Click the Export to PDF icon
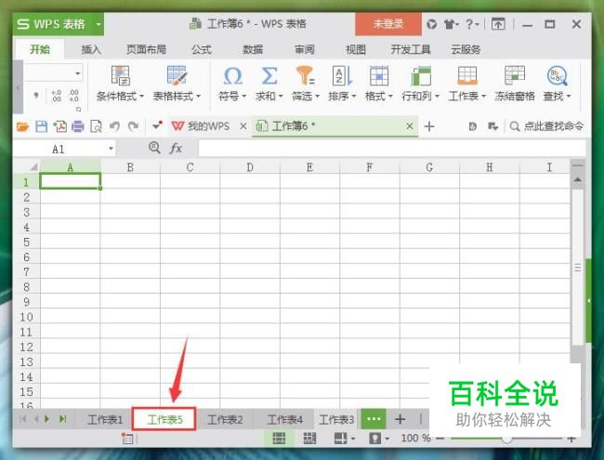This screenshot has height=460, width=604. [59, 126]
